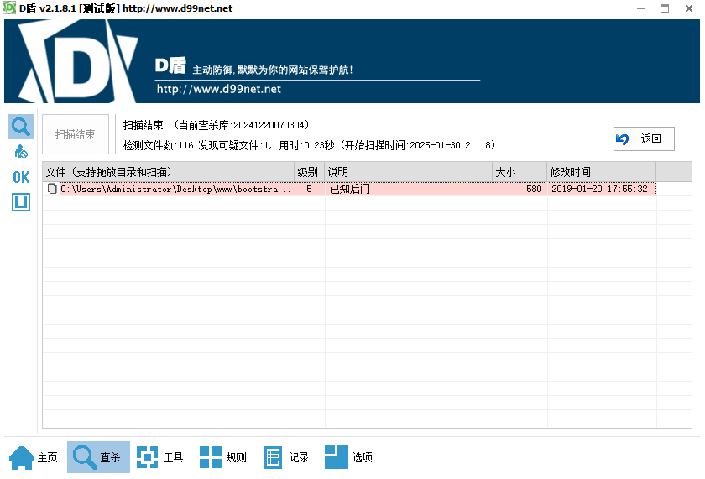Image resolution: width=705 pixels, height=479 pixels.
Task: Open the user hand icon in left sidebar
Action: (21, 152)
